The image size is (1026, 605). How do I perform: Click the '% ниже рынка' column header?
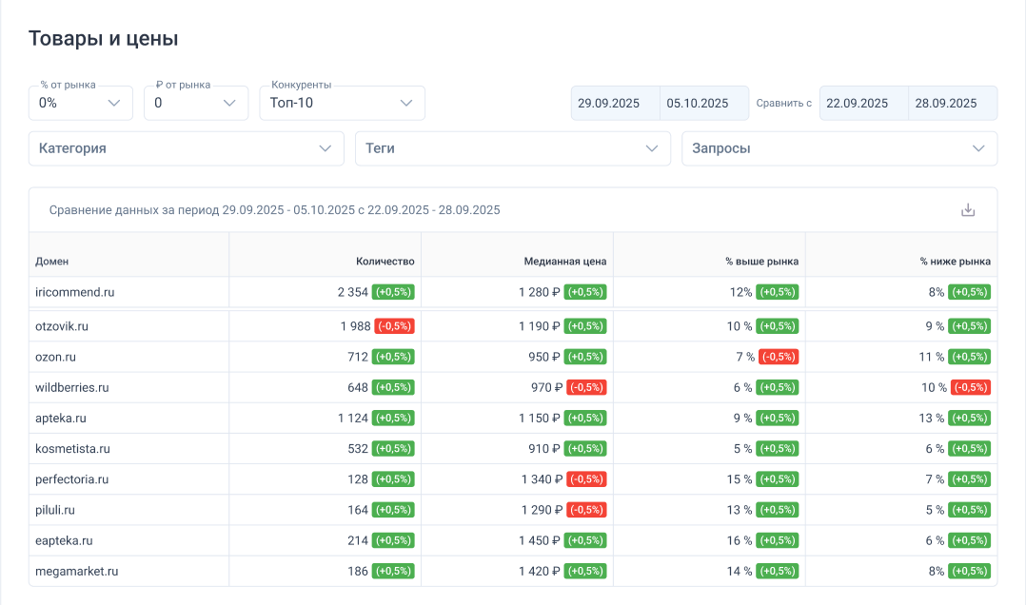(954, 262)
